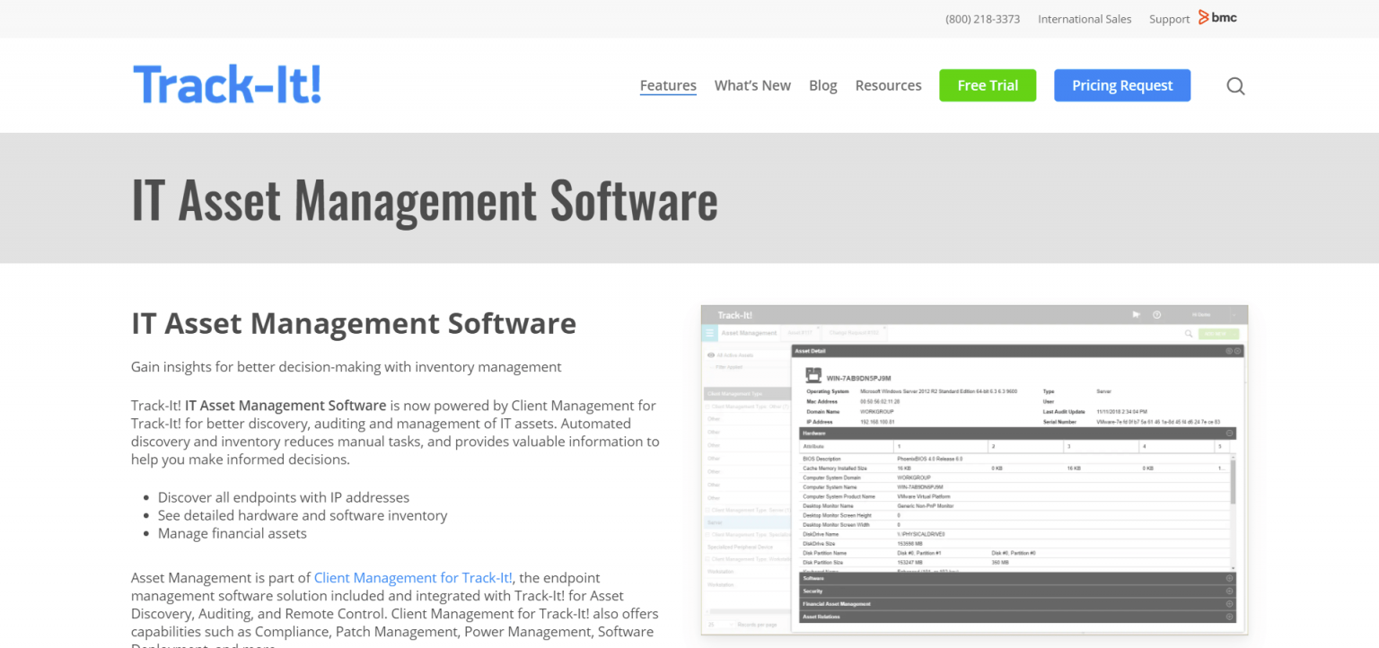
Task: Open the website search magnifier icon
Action: (x=1235, y=85)
